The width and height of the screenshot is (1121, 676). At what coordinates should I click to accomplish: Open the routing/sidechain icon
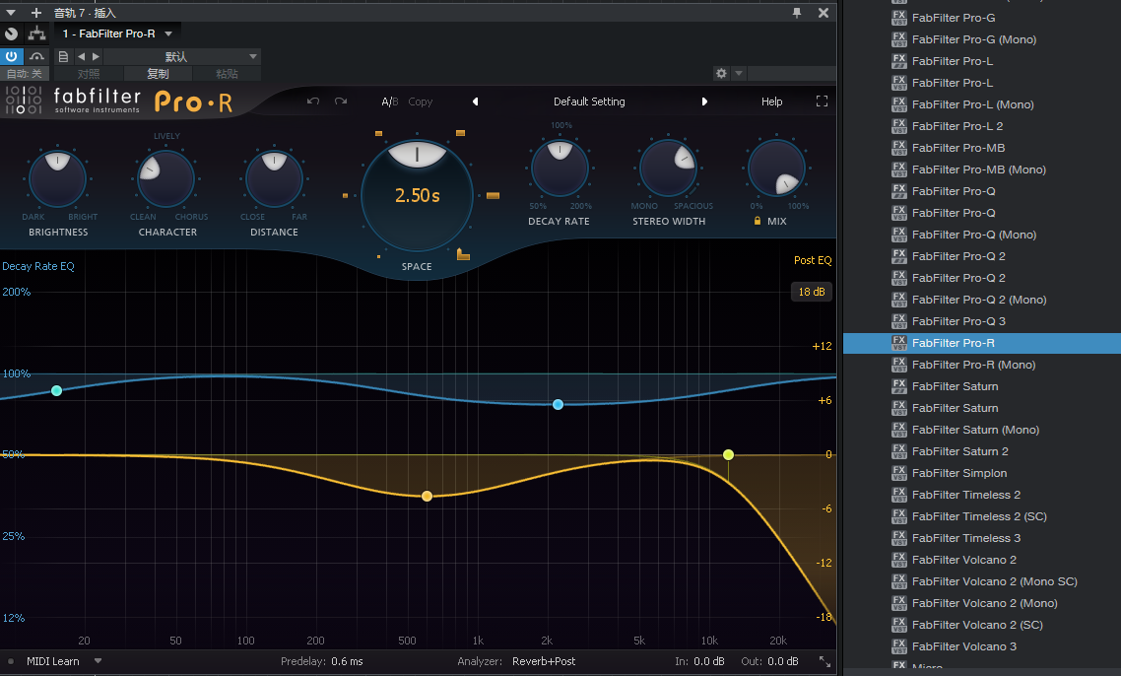pos(36,34)
